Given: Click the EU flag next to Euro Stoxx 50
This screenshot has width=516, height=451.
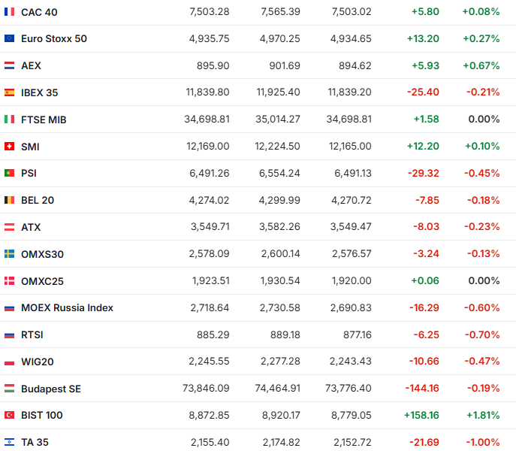Looking at the screenshot, I should tap(9, 38).
